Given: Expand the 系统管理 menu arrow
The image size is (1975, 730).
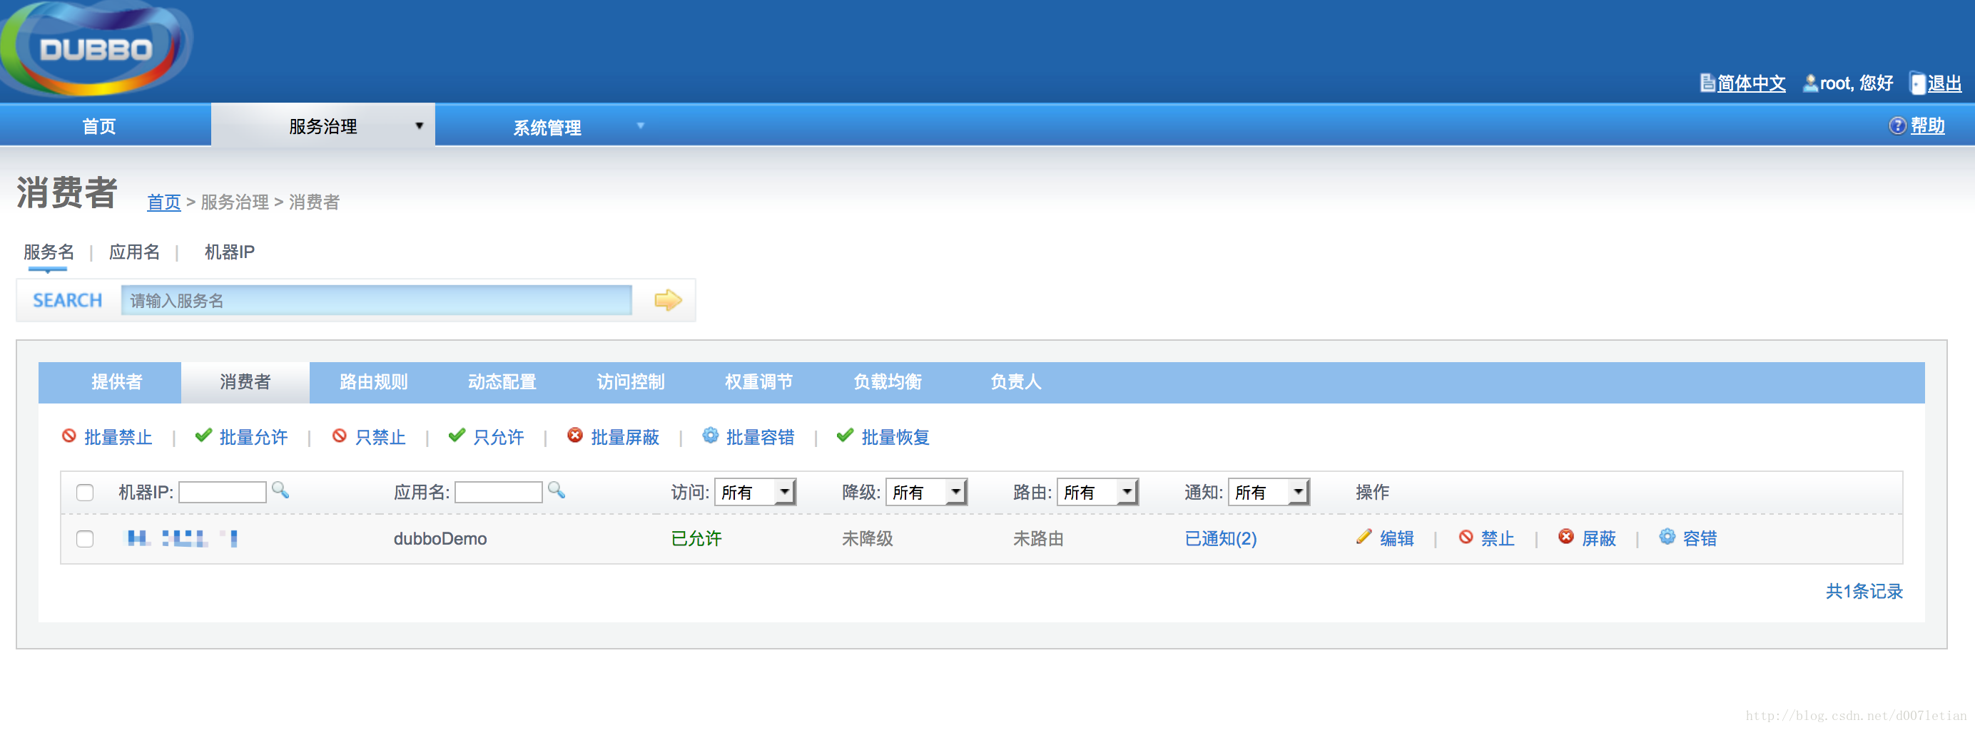Looking at the screenshot, I should click(641, 125).
